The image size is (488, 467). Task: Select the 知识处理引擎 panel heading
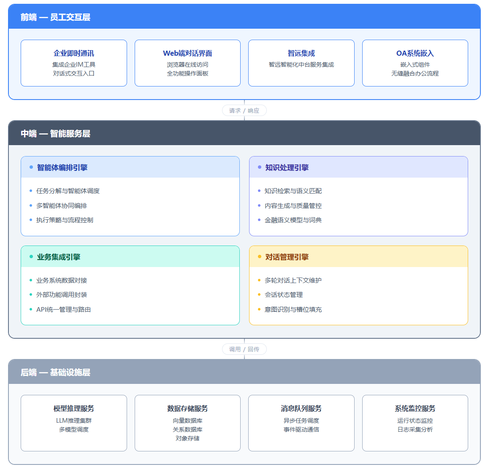point(287,167)
